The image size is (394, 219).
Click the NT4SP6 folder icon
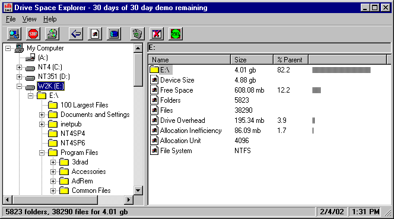[x=53, y=143]
